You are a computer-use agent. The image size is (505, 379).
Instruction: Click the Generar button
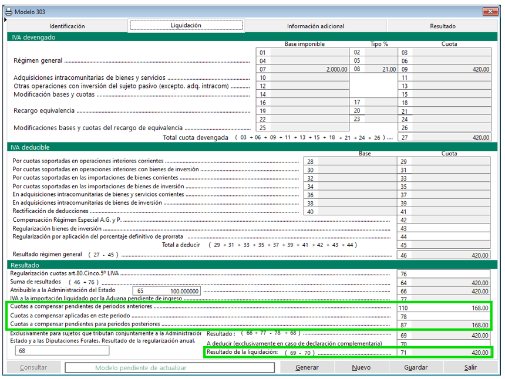point(307,367)
